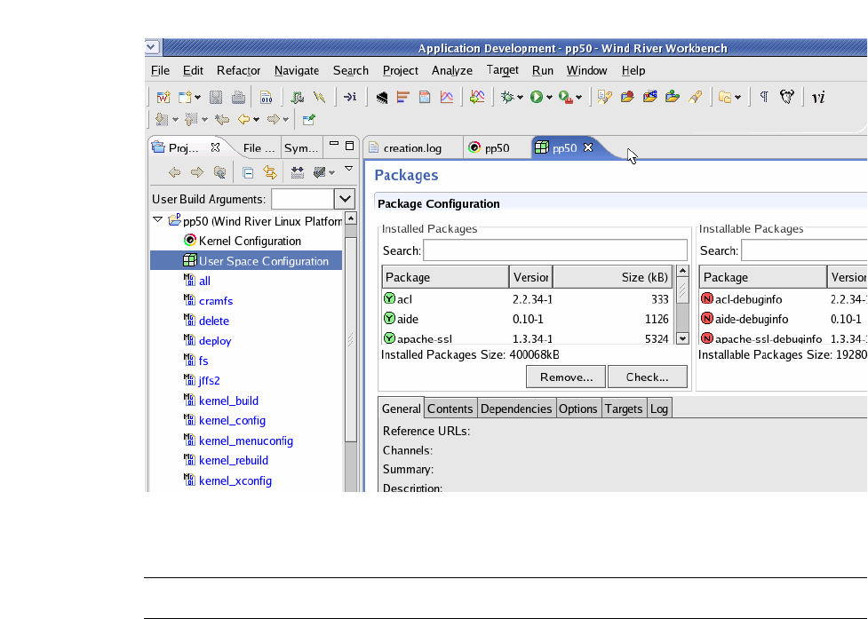The image size is (868, 619).
Task: Open the Analyze menu
Action: (451, 71)
